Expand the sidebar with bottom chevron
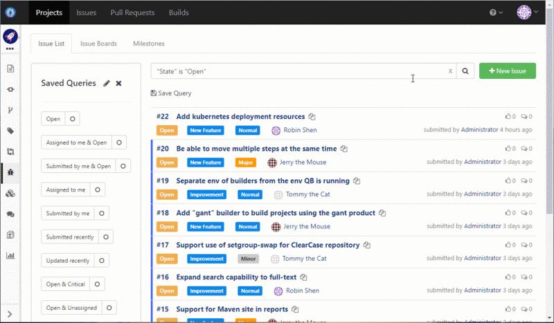 tap(10, 315)
